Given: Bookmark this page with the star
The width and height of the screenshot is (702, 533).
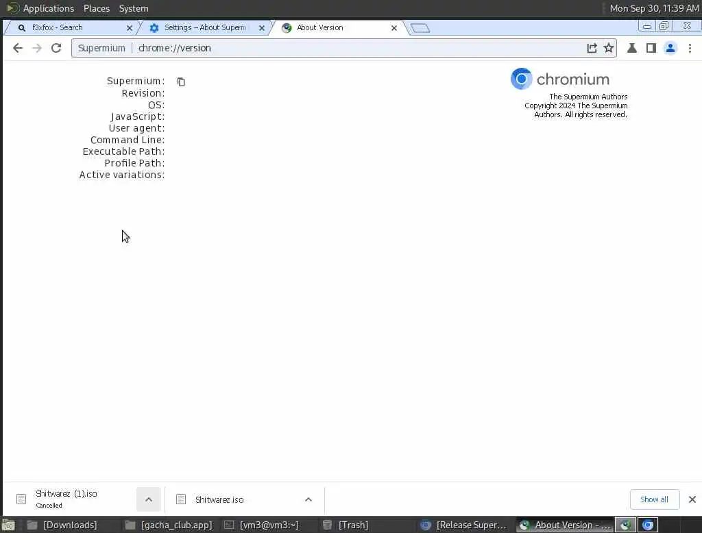Looking at the screenshot, I should tap(609, 48).
